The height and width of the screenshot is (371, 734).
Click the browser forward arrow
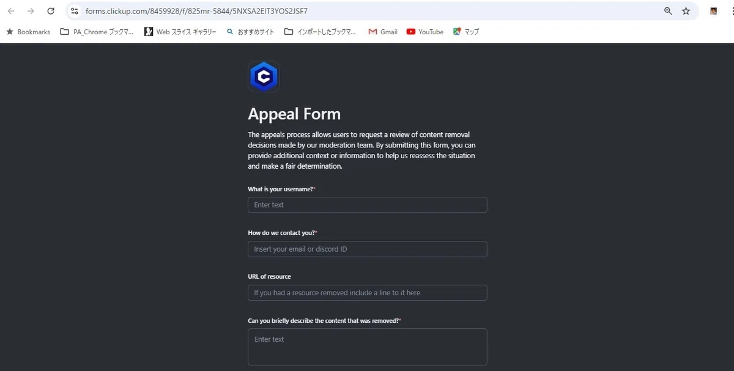(31, 11)
